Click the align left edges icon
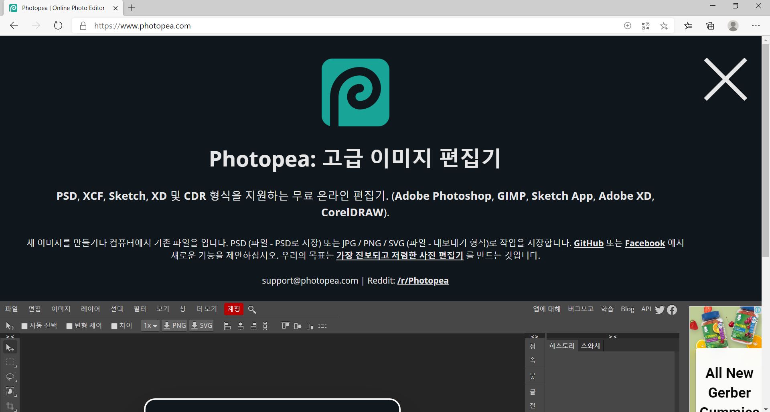This screenshot has height=412, width=770. click(227, 326)
